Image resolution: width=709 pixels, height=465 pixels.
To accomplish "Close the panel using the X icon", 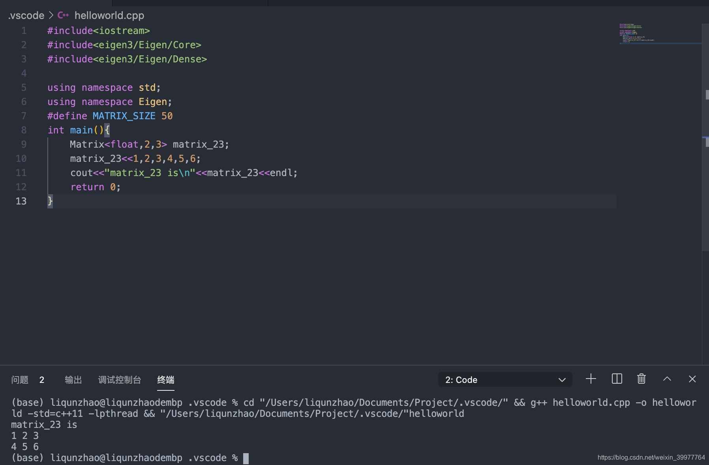I will 692,379.
